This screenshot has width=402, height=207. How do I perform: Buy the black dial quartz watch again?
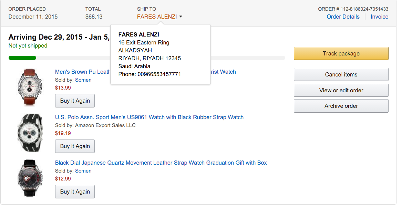tap(75, 192)
